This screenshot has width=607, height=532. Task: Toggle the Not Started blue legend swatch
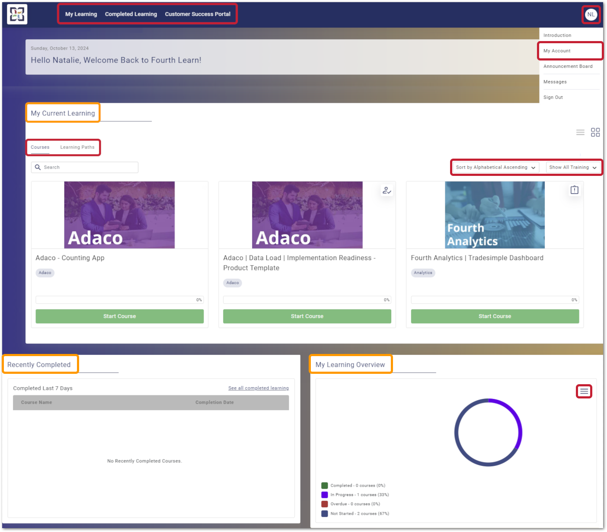(325, 513)
